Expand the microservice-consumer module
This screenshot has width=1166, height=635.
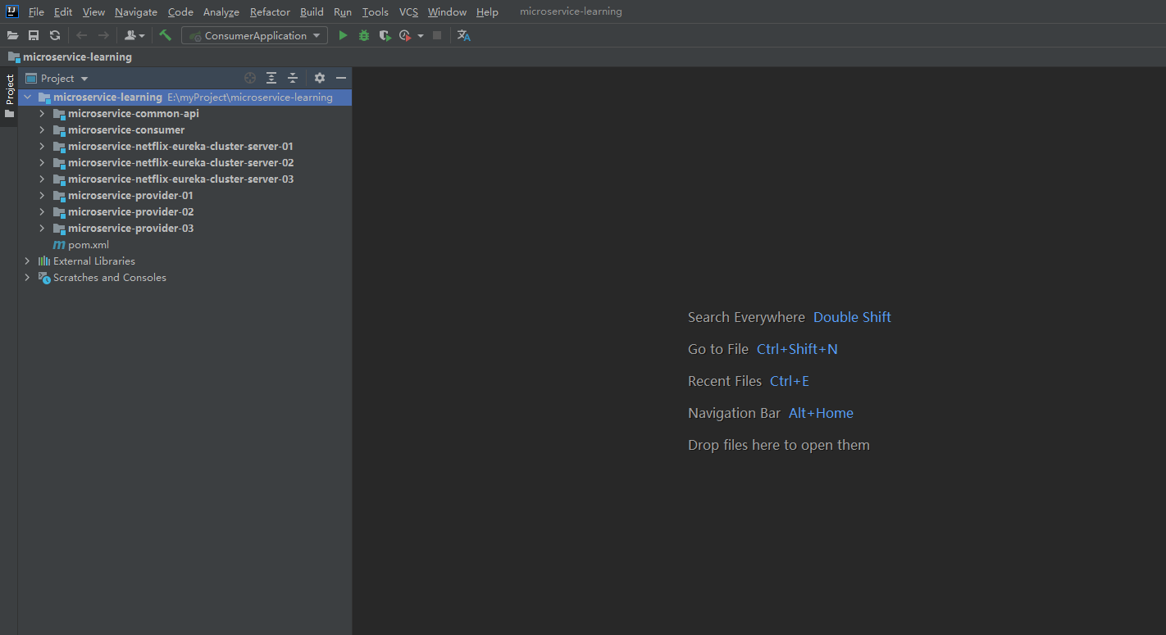42,129
